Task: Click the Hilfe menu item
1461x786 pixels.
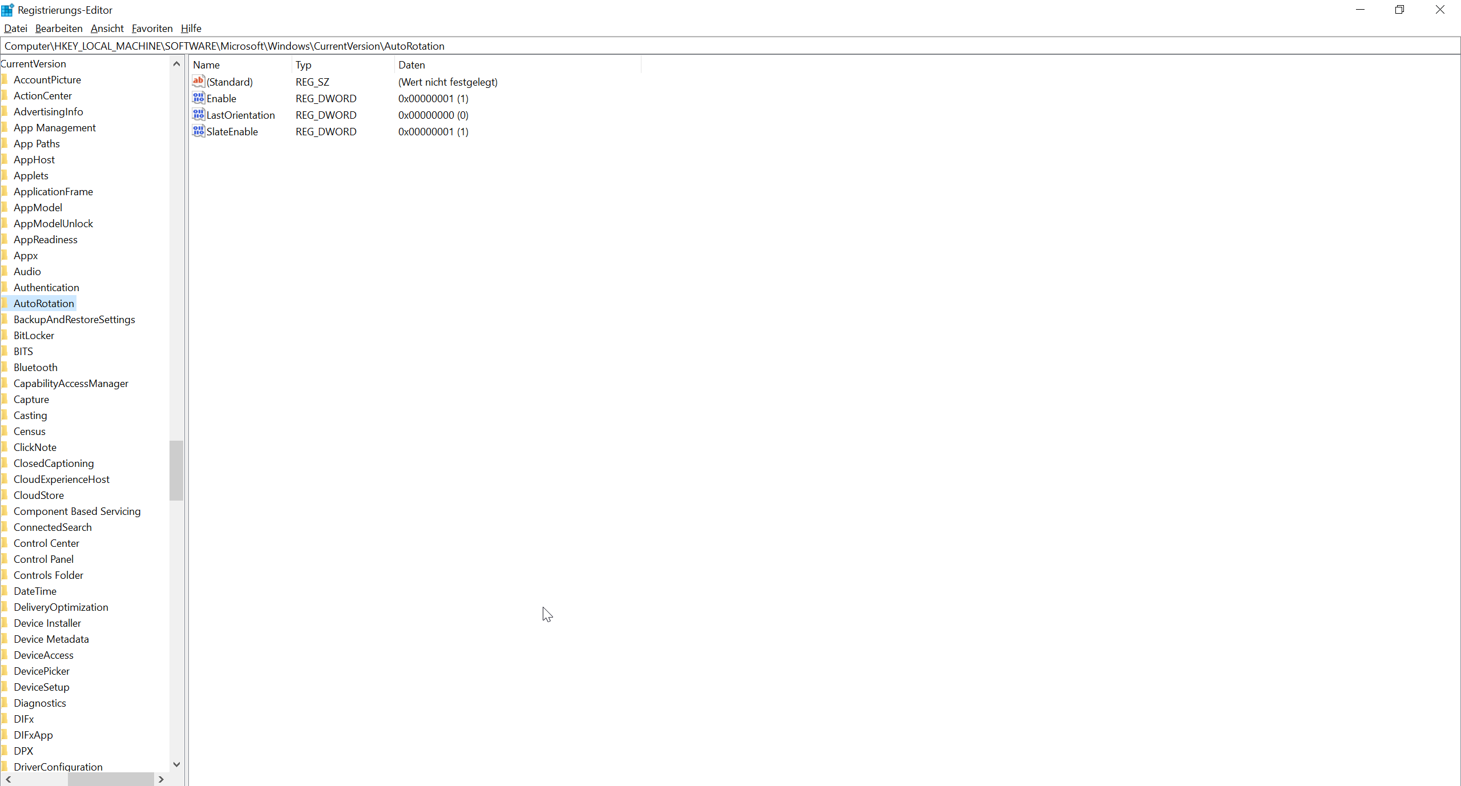Action: coord(191,28)
